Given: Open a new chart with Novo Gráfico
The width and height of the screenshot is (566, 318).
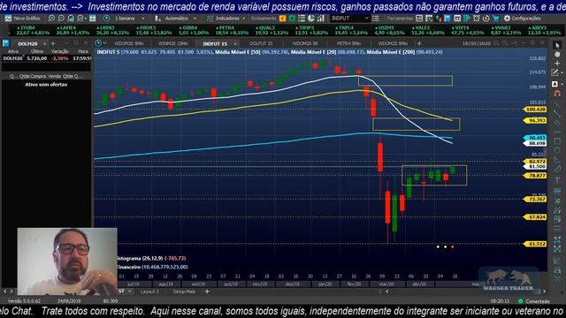Looking at the screenshot, I should [22, 18].
